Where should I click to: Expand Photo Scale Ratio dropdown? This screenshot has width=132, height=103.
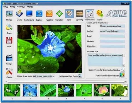point(54,77)
